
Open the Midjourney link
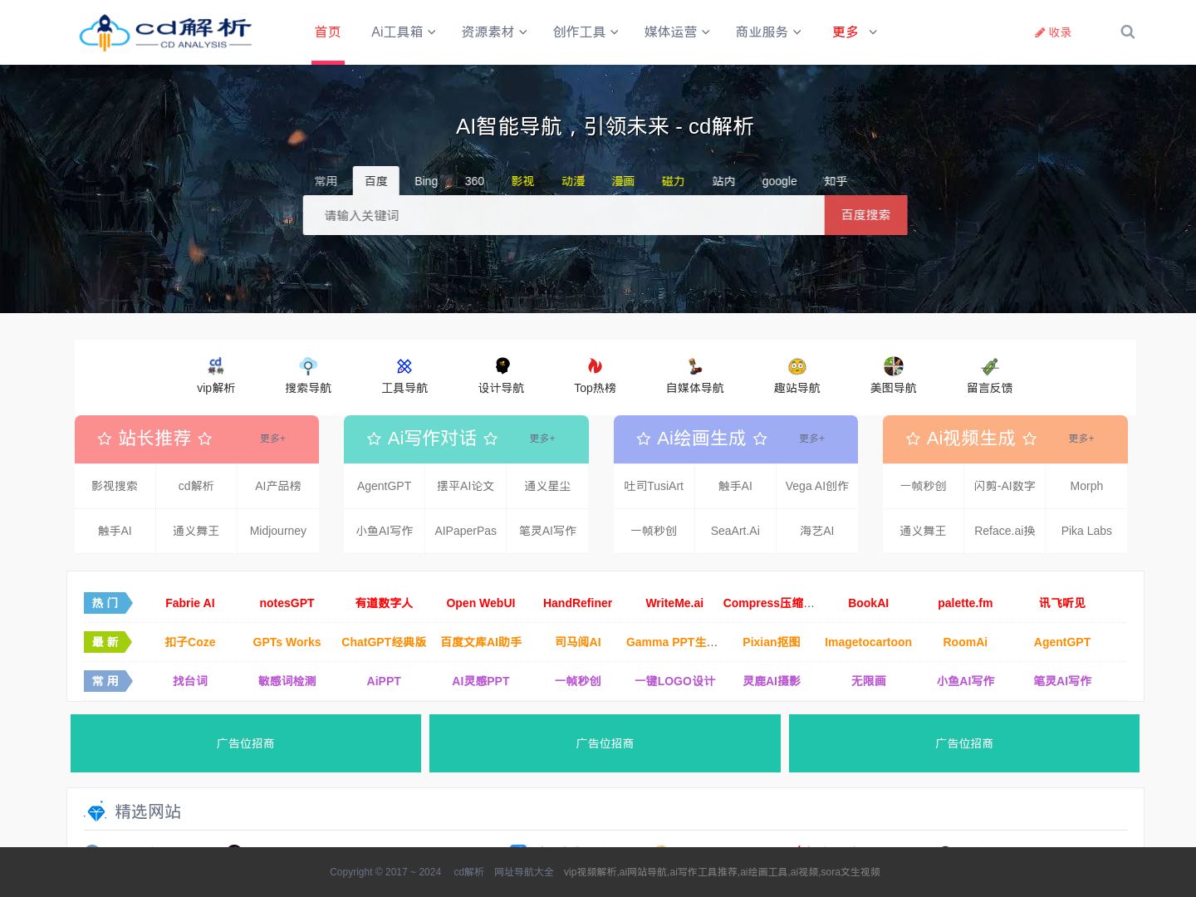pos(278,531)
